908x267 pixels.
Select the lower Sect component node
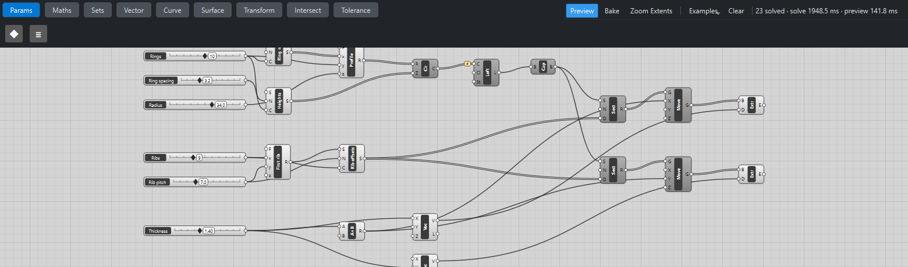[613, 170]
